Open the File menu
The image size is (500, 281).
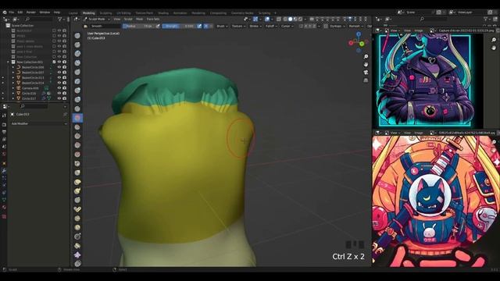(x=12, y=12)
